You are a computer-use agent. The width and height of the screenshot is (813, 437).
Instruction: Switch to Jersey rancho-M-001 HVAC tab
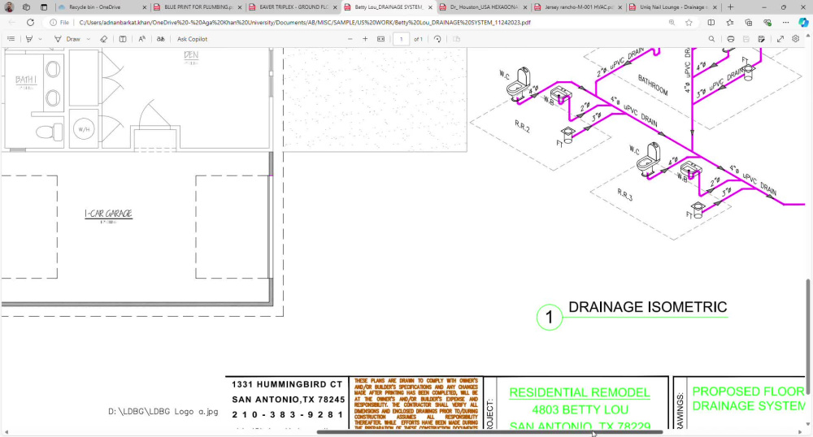click(579, 7)
